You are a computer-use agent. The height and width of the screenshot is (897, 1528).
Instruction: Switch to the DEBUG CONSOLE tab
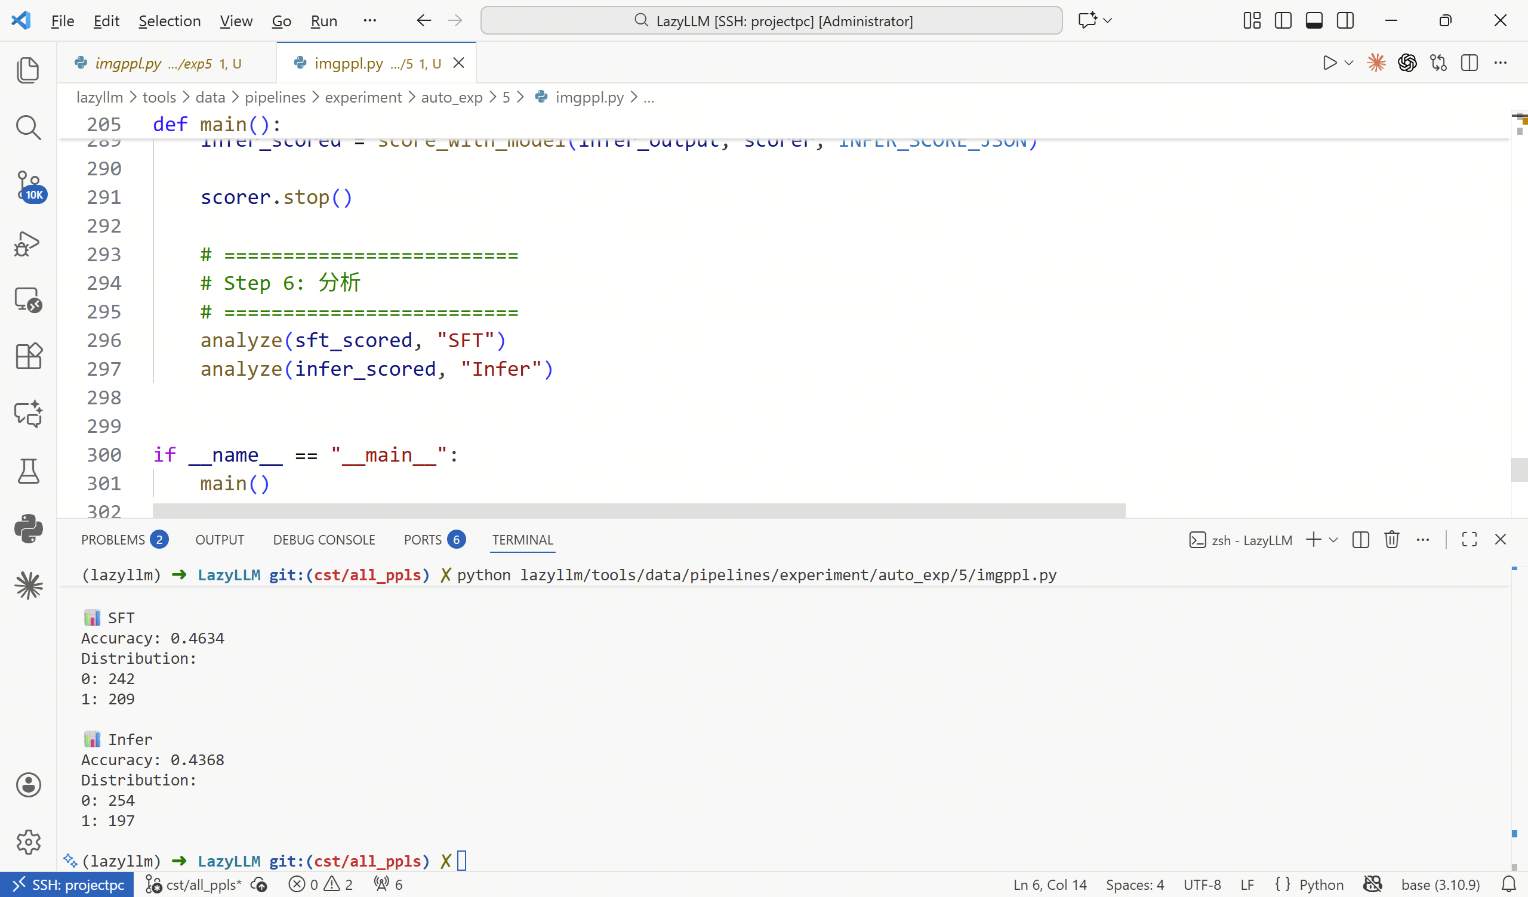[324, 539]
